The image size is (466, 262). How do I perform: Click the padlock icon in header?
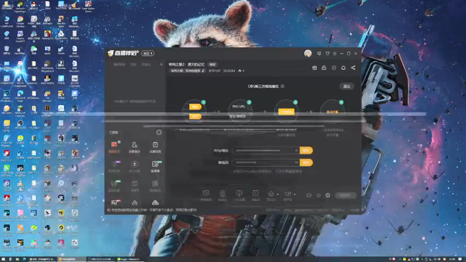click(x=324, y=68)
